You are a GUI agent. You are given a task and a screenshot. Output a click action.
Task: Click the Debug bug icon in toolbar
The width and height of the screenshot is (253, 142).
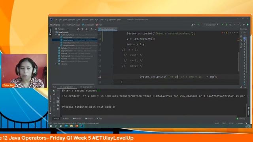pyautogui.click(x=227, y=24)
